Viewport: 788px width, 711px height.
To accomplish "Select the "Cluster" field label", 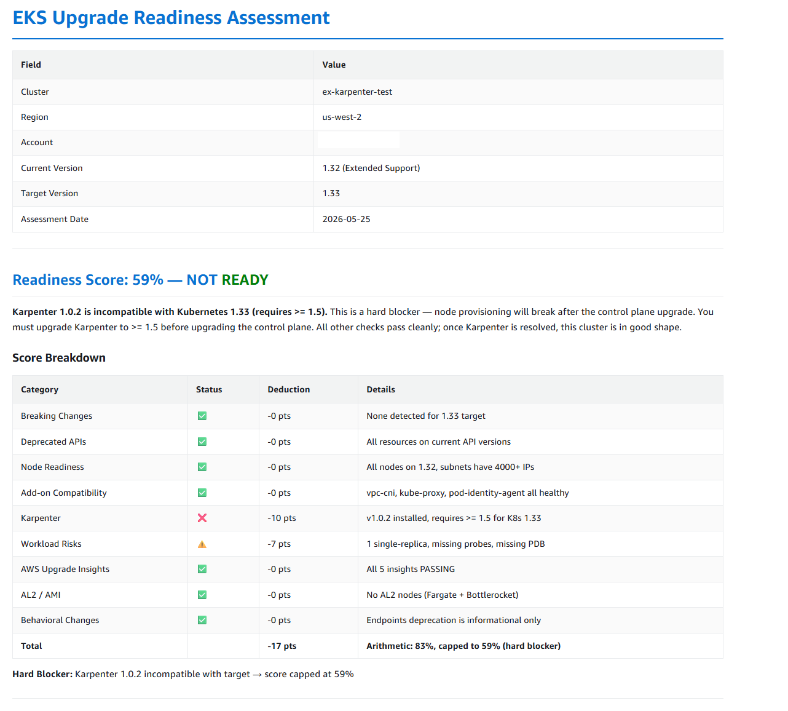I will click(35, 92).
